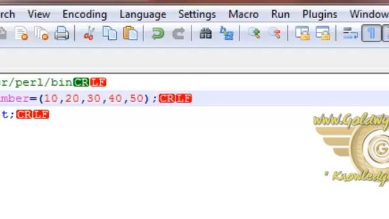Open the Window menu
Image resolution: width=389 pixels, height=219 pixels.
tap(369, 14)
